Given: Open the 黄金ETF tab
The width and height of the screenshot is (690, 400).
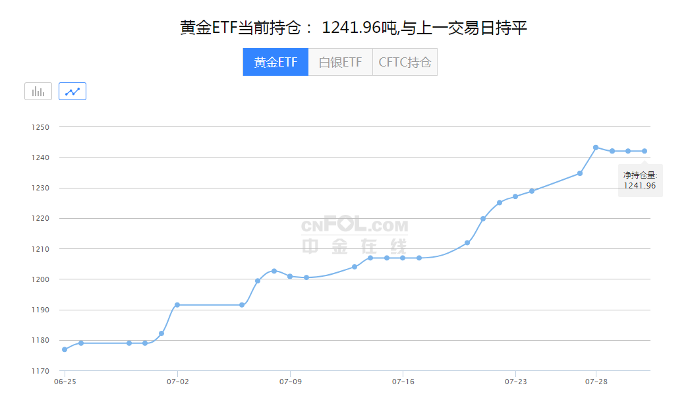Looking at the screenshot, I should tap(275, 63).
